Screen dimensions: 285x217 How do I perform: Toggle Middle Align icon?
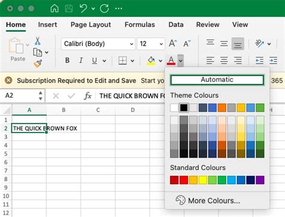coord(224,43)
